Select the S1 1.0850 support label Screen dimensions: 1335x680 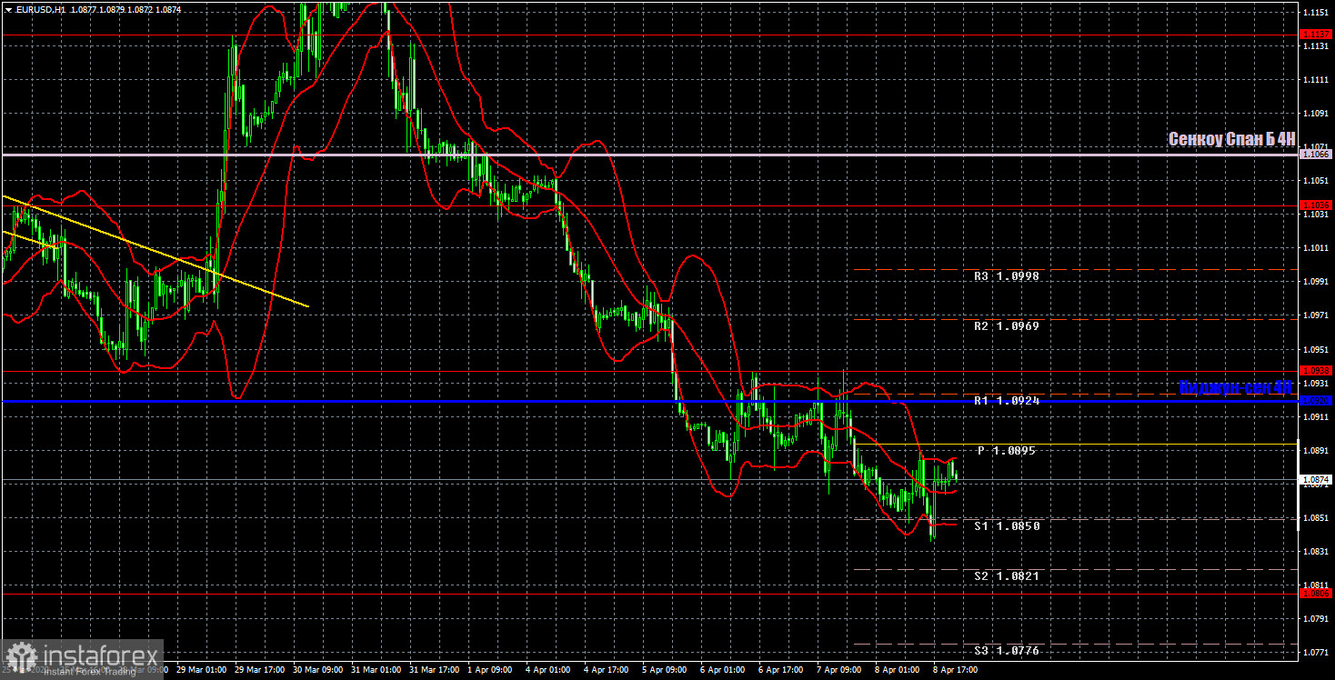click(1007, 526)
